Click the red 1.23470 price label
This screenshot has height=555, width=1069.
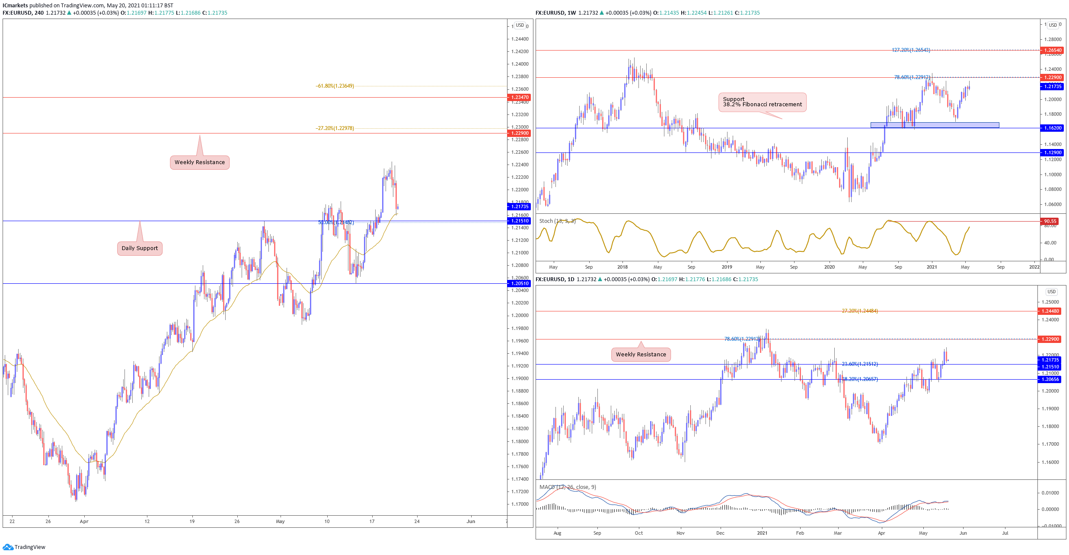[x=520, y=98]
